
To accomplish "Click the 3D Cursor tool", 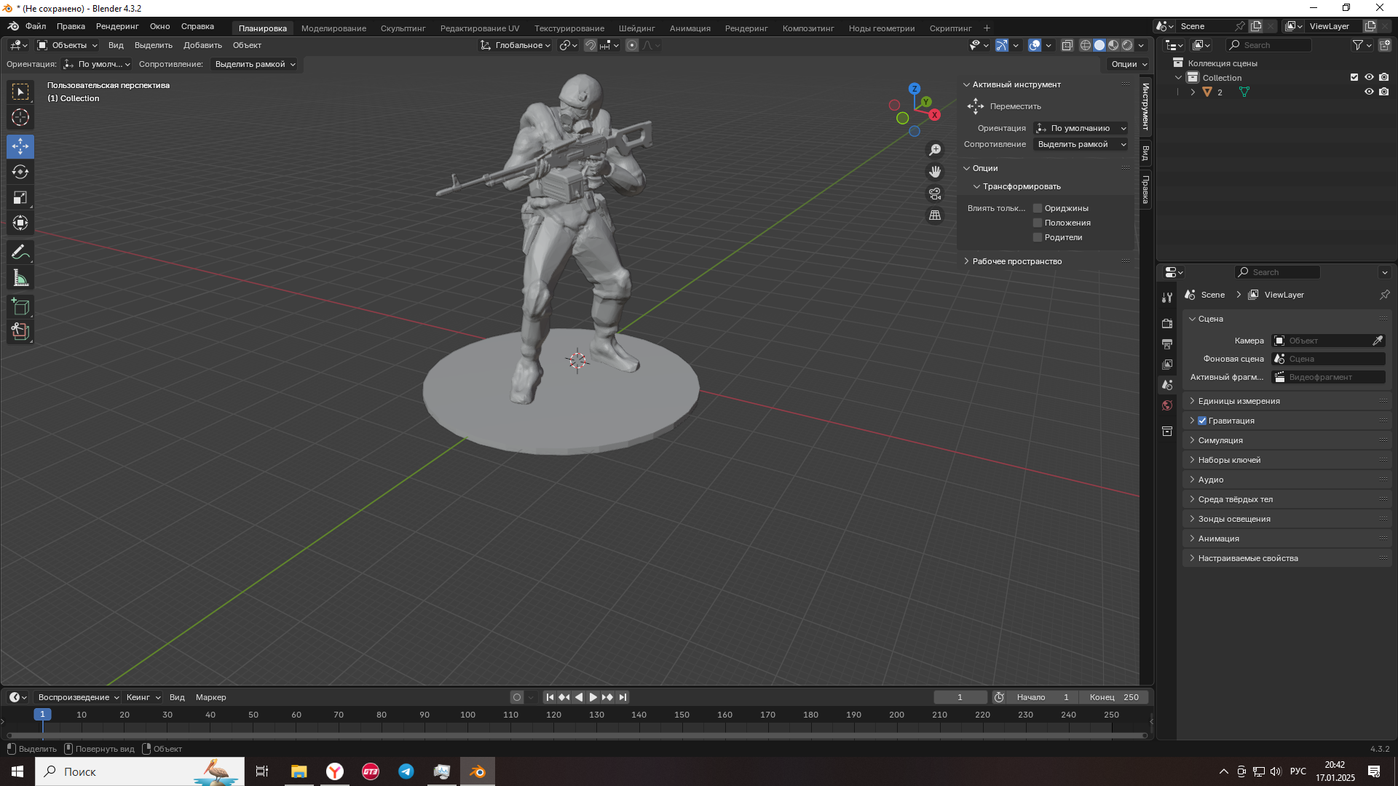I will click(20, 117).
